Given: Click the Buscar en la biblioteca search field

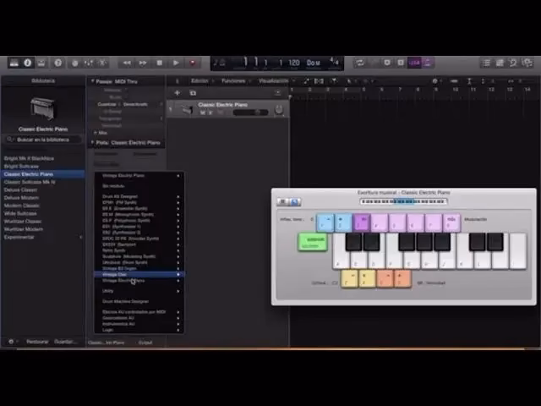Looking at the screenshot, I should coord(43,140).
